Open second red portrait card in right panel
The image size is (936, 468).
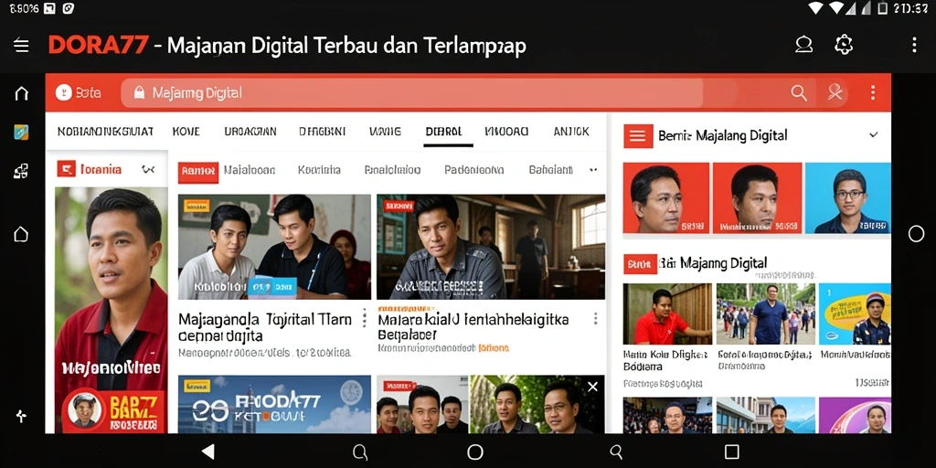tap(757, 197)
